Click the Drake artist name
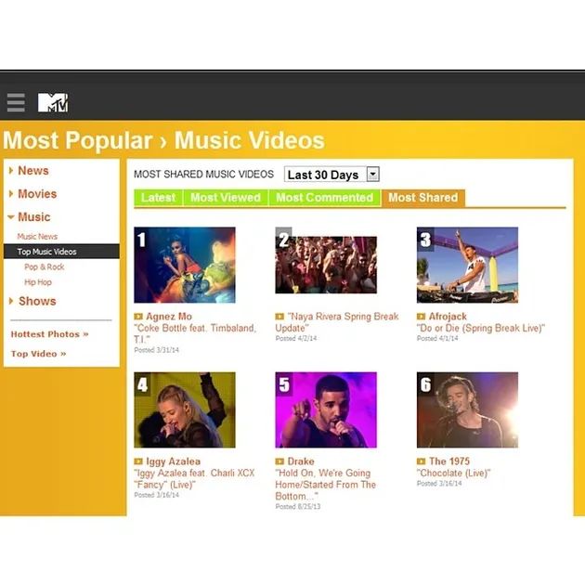Image resolution: width=585 pixels, height=585 pixels. (301, 461)
